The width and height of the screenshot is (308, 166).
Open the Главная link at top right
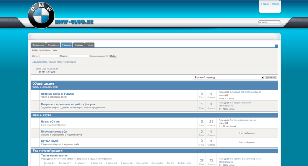(265, 4)
